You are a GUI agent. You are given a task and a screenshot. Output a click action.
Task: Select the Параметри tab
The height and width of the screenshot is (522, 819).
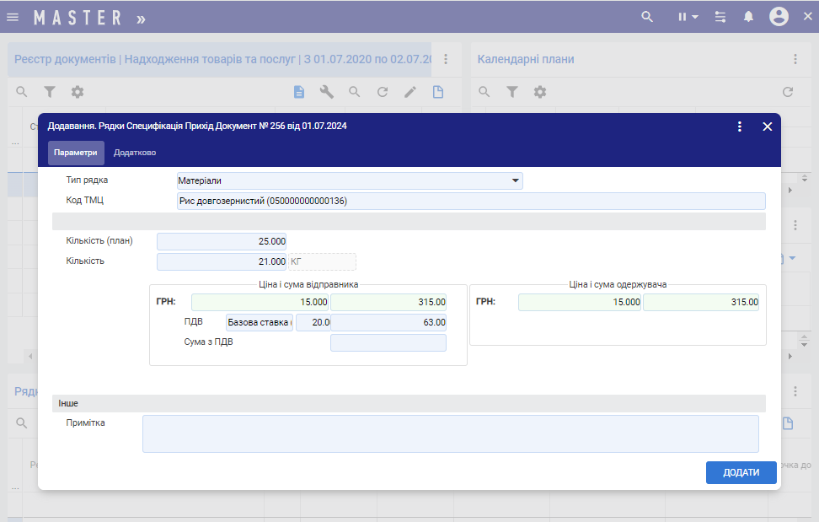coord(76,153)
